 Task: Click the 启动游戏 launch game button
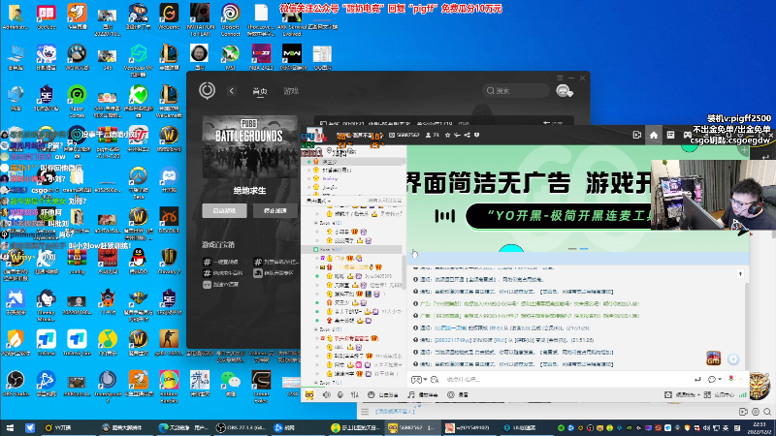(224, 210)
